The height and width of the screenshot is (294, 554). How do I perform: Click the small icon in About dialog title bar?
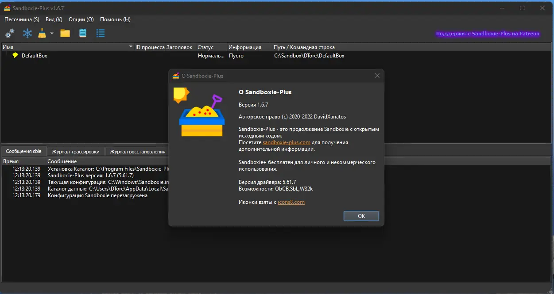(x=176, y=76)
